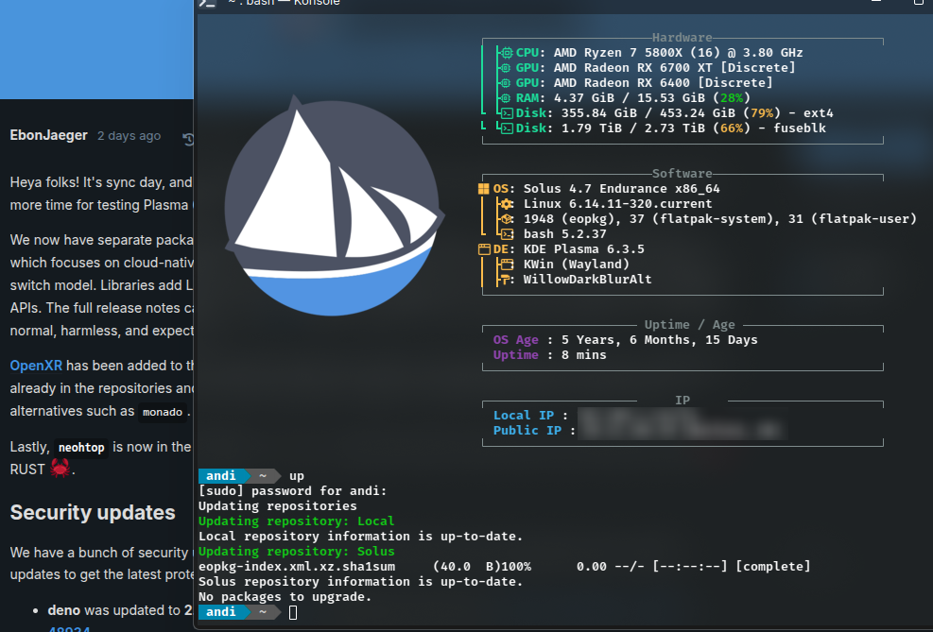Click the blue 'Local IP' label
This screenshot has height=632, width=933.
pos(524,415)
